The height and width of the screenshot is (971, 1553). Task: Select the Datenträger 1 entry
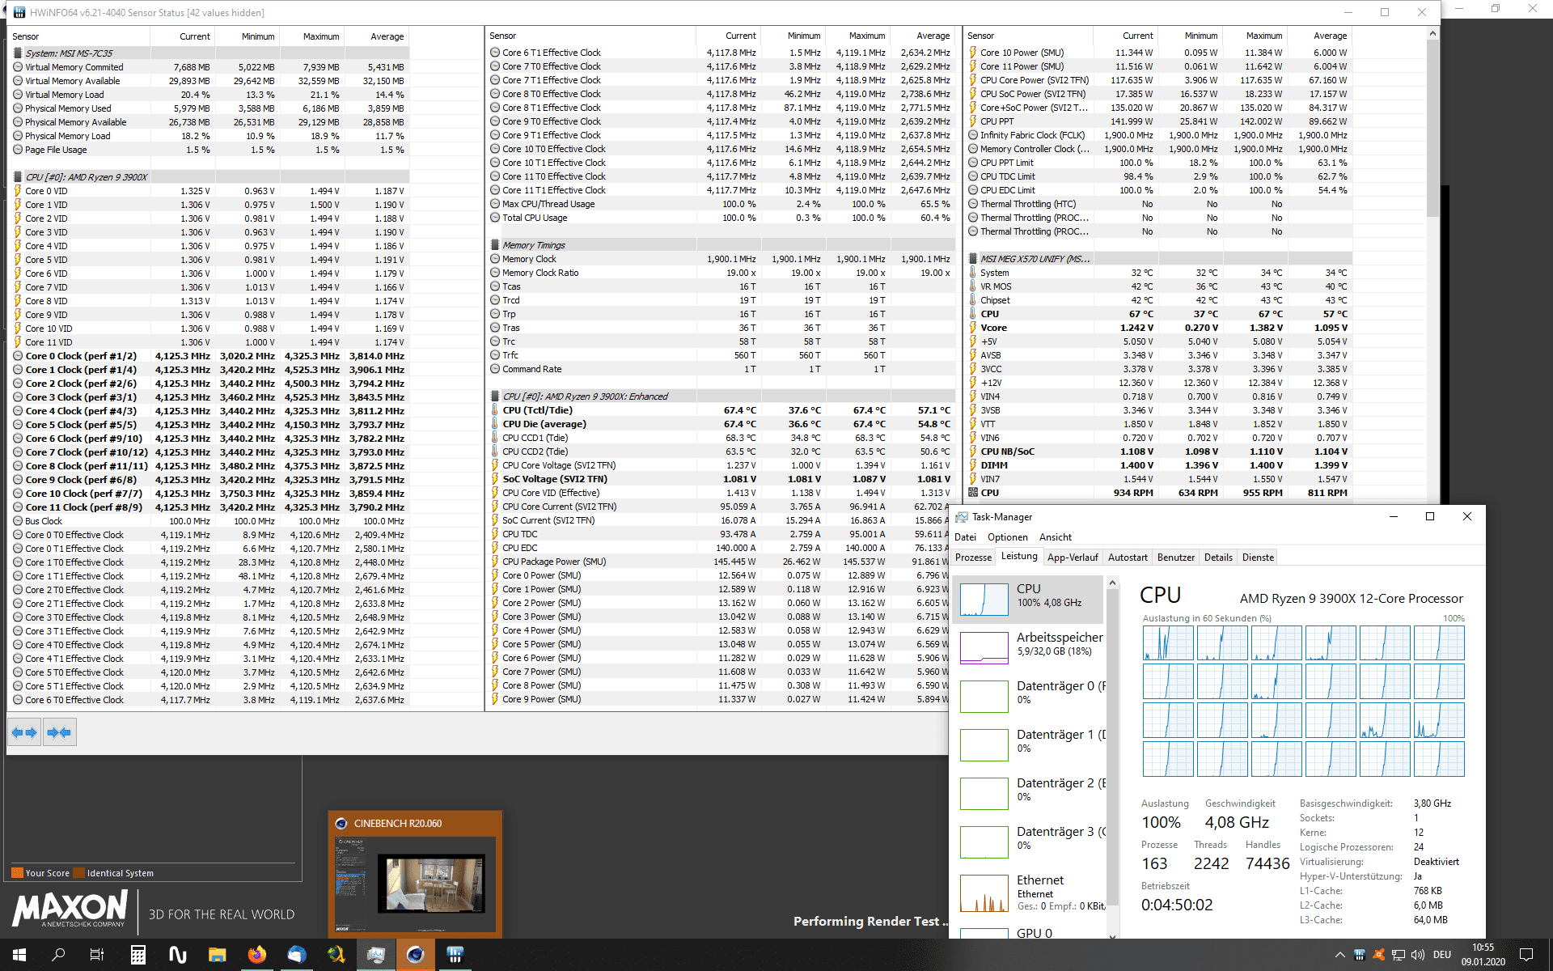(1029, 744)
